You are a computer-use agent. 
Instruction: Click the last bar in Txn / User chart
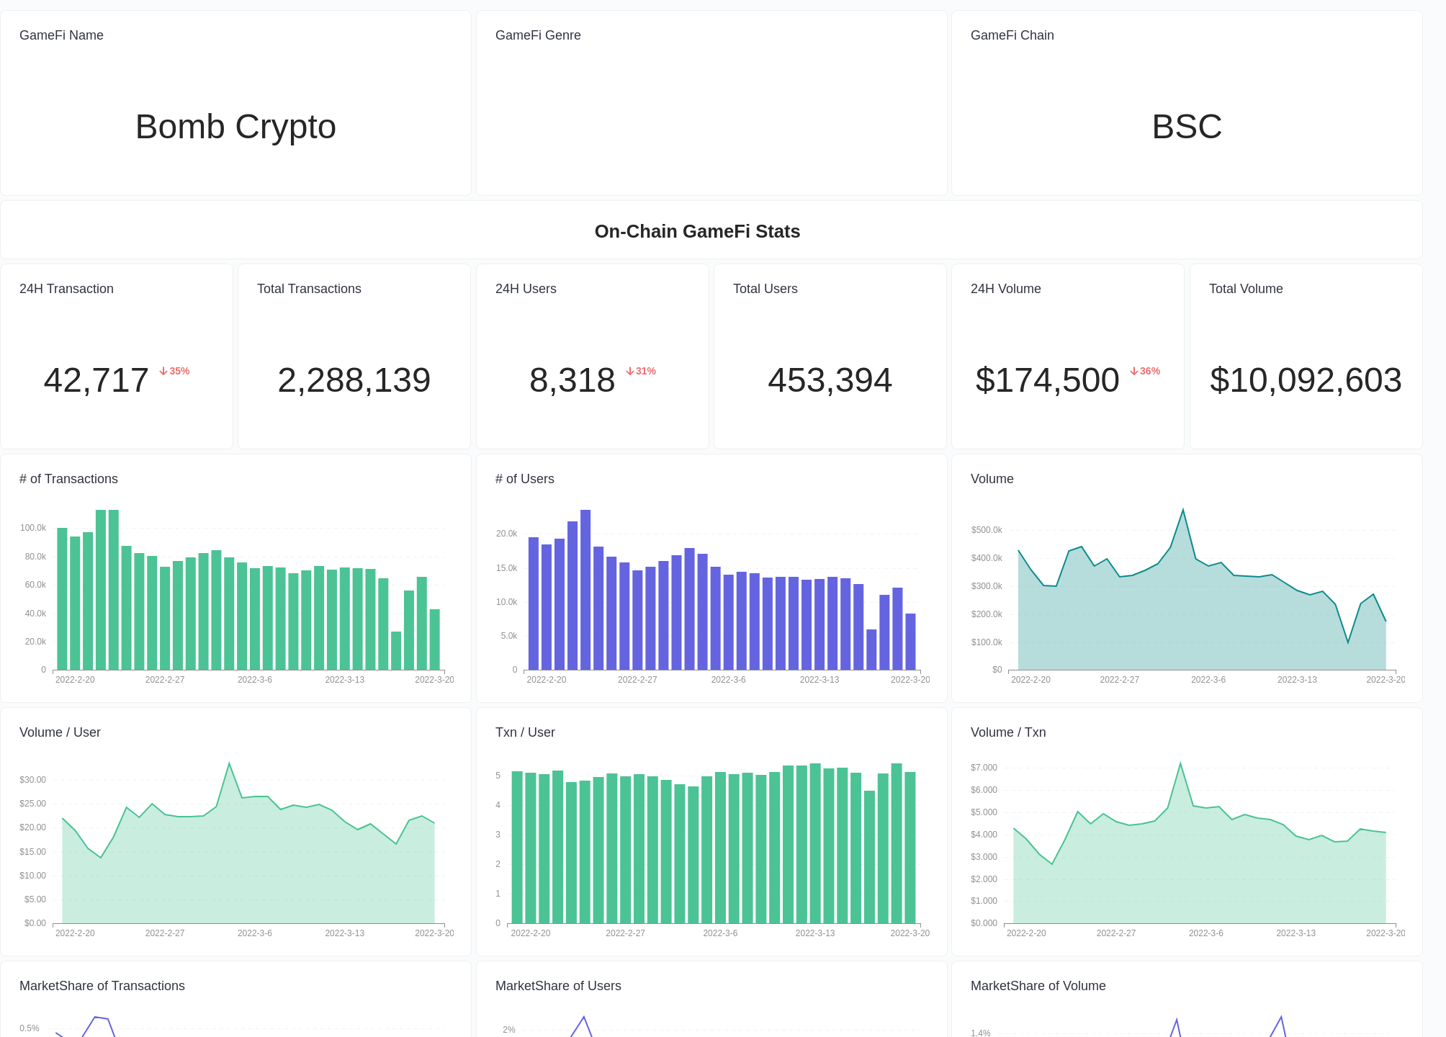pos(910,848)
